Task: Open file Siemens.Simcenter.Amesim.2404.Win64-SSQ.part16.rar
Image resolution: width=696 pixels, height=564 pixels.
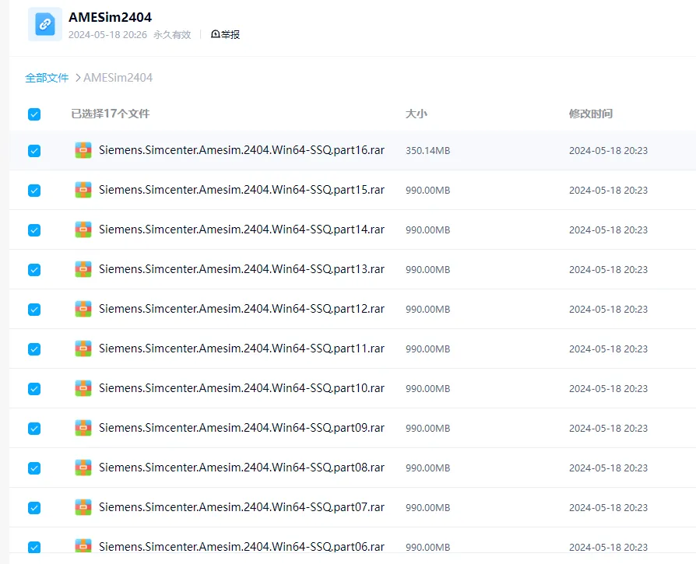Action: click(241, 150)
